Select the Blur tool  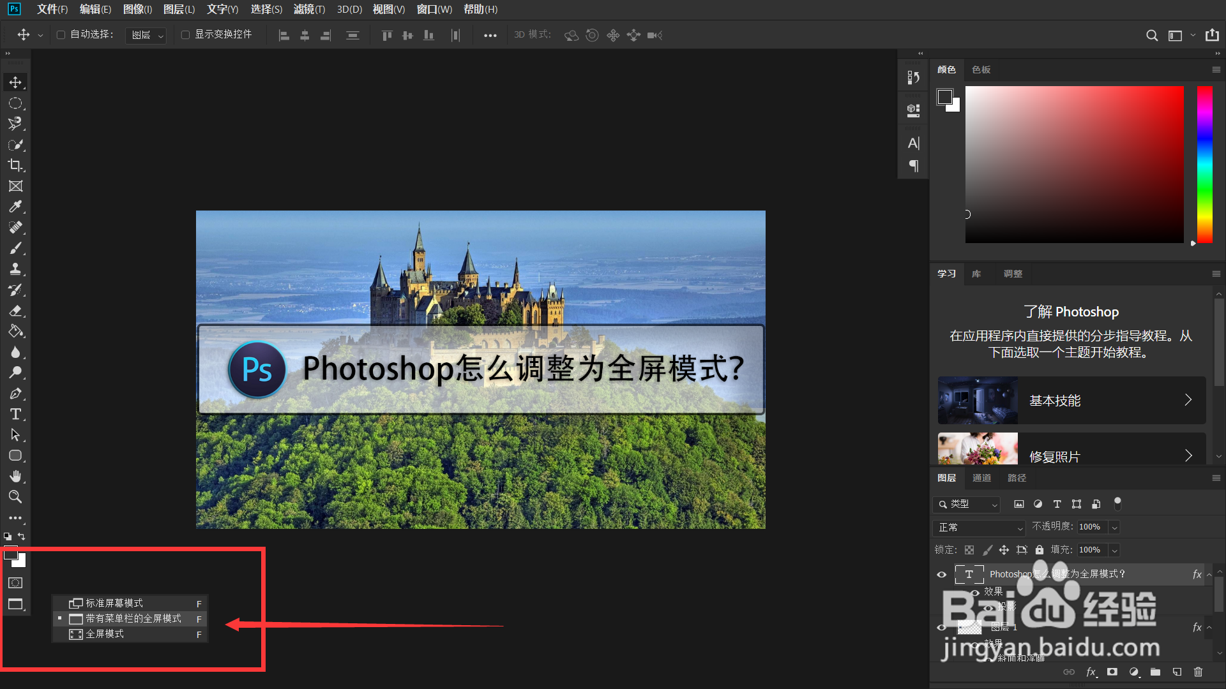coord(15,352)
